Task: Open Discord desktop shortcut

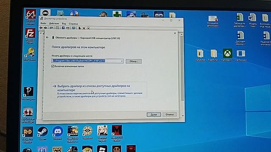Action: (58, 133)
